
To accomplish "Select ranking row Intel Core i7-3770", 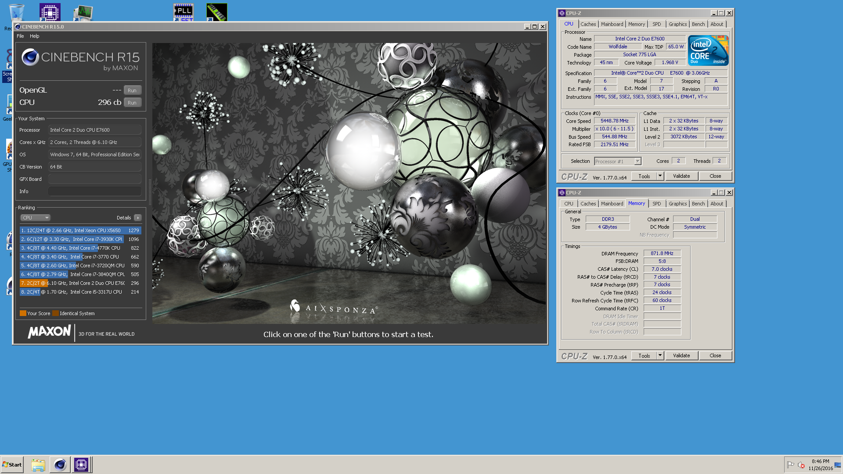I will tap(80, 257).
